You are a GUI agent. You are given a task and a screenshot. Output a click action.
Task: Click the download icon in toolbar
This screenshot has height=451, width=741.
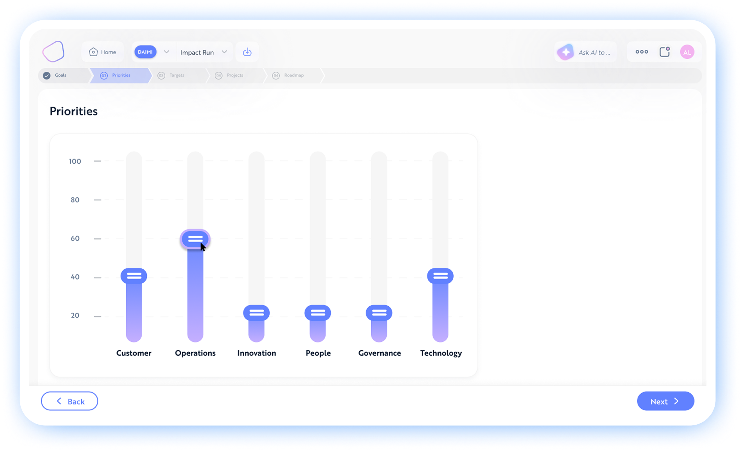coord(247,52)
